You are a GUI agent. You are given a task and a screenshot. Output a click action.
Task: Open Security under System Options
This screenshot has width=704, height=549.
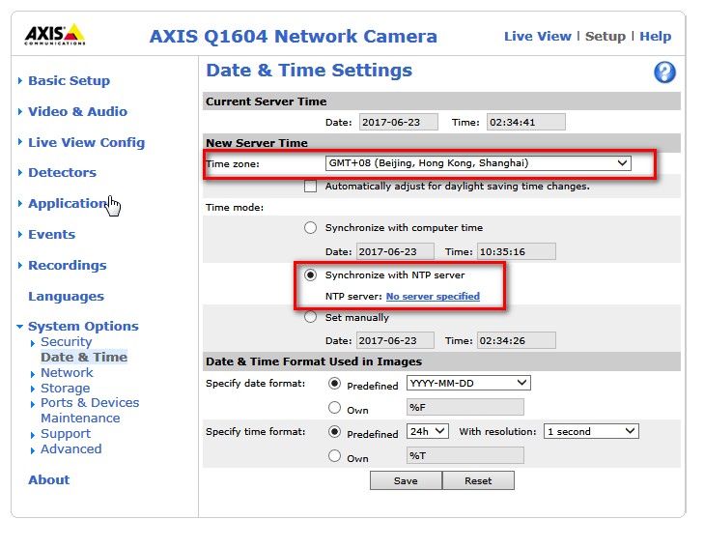coord(66,342)
